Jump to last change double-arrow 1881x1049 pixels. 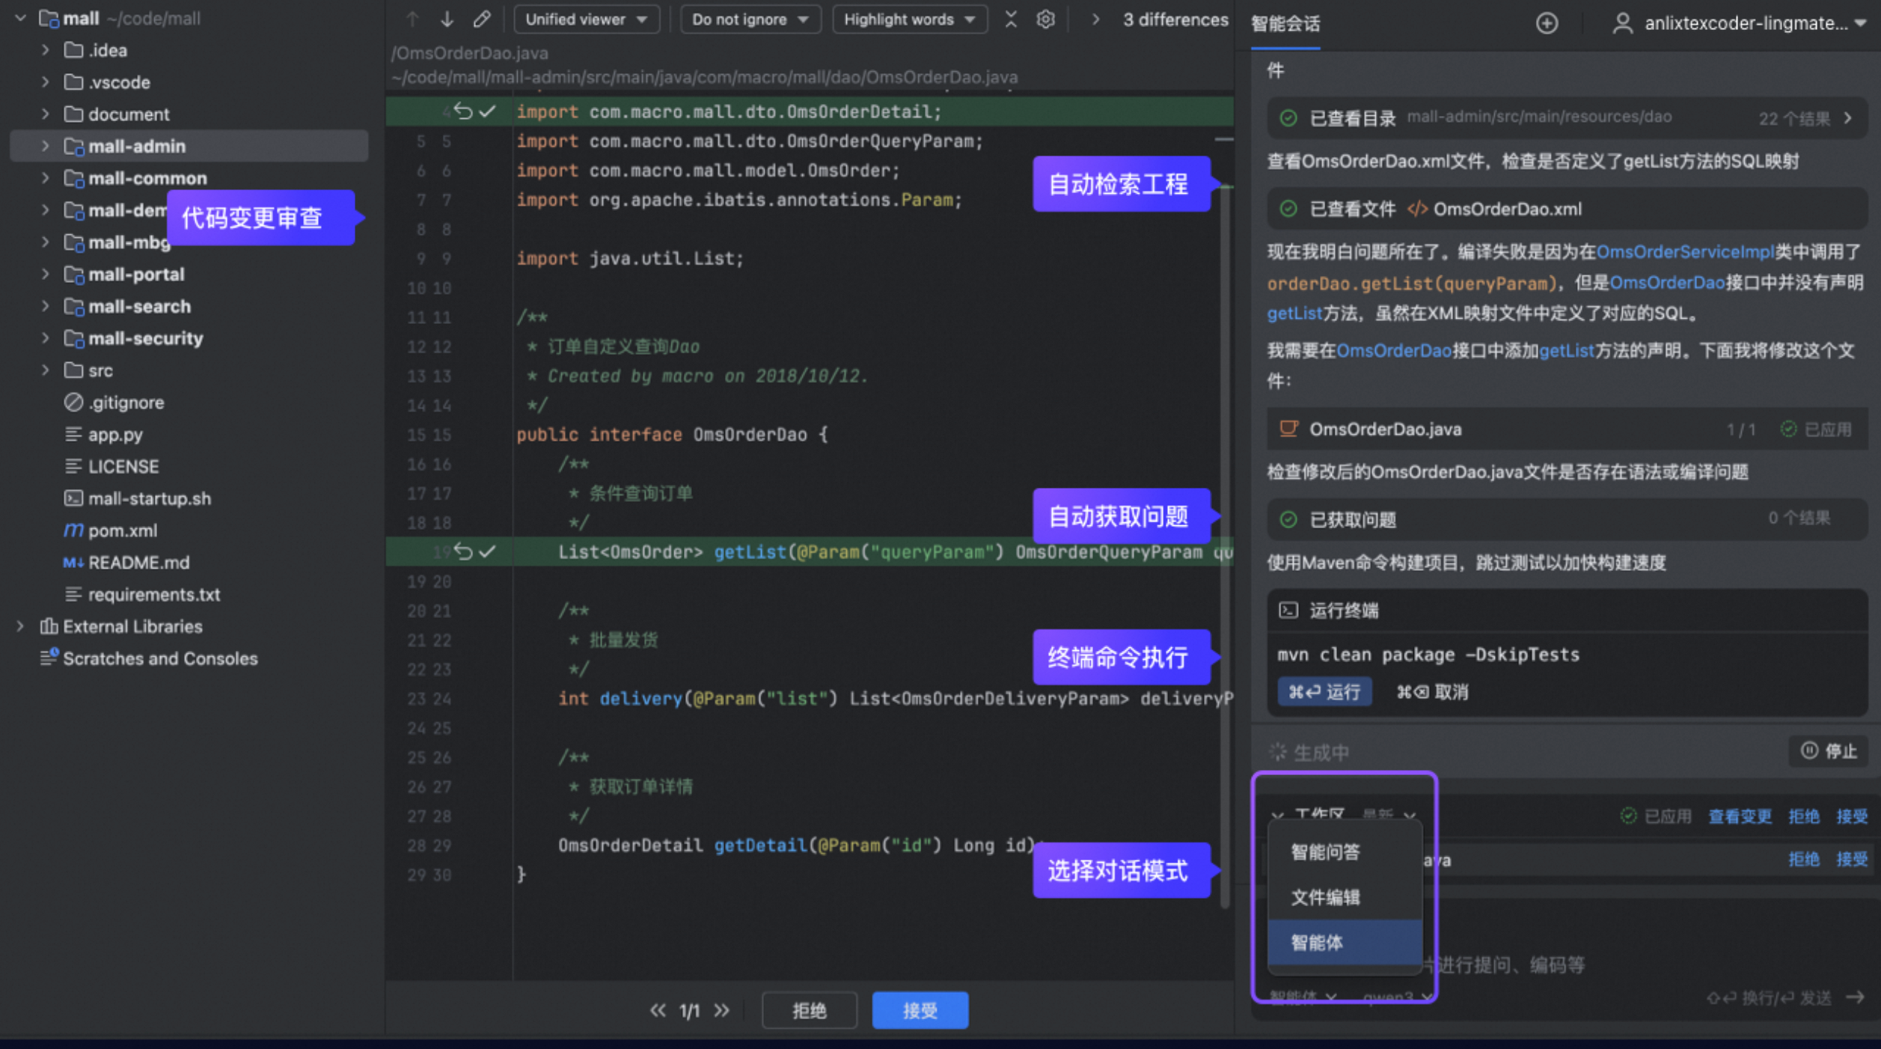tap(721, 1011)
